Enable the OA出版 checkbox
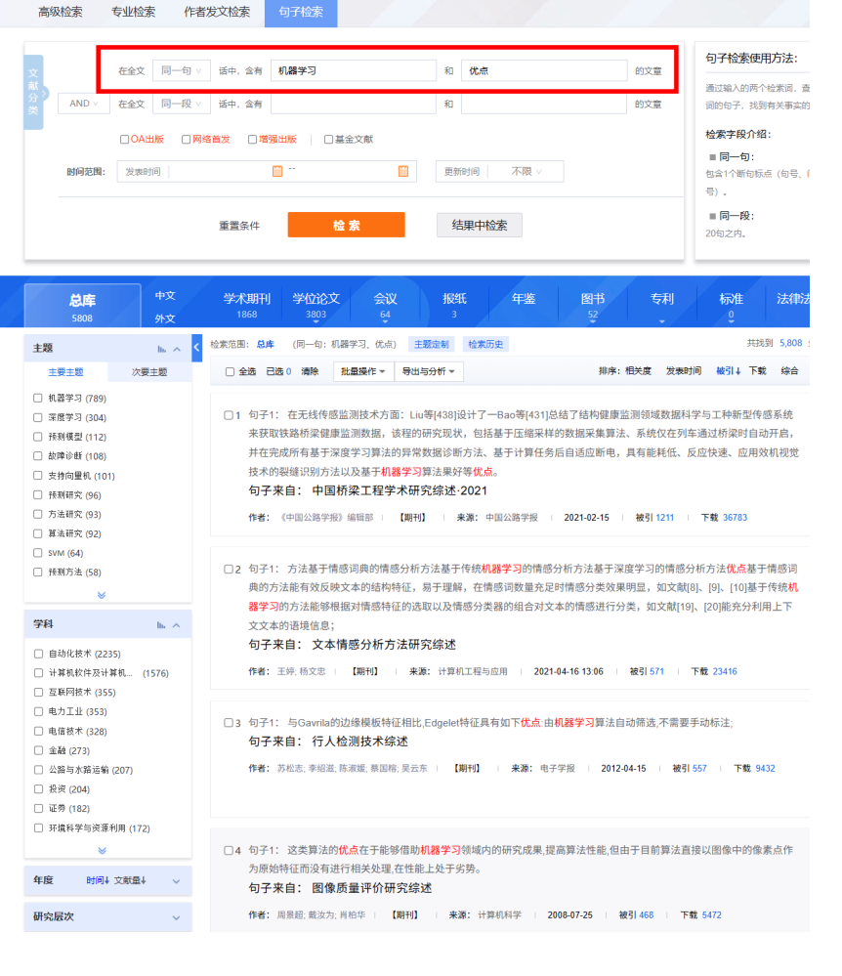Viewport: 842px width, 976px height. 124,140
